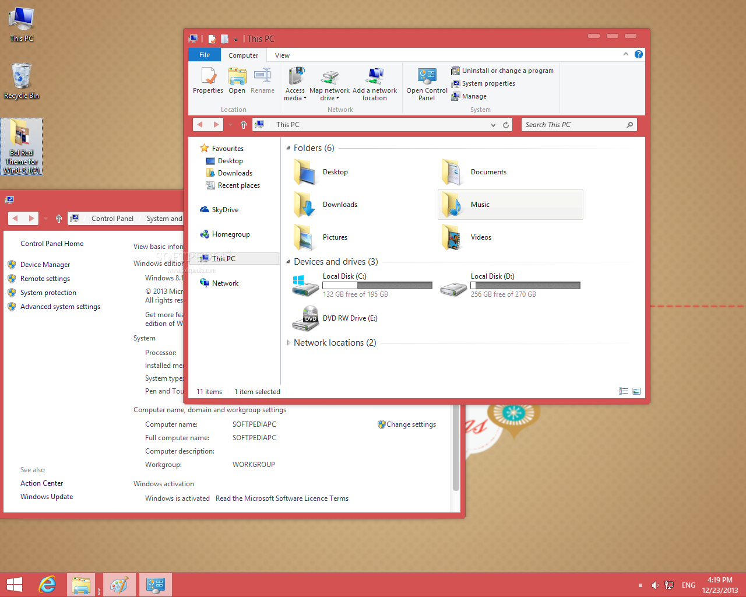
Task: Select Local Disk (D:) drive
Action: [510, 285]
